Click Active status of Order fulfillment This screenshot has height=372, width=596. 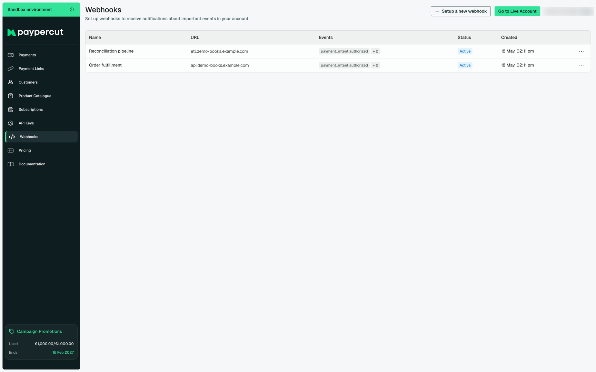click(x=465, y=65)
